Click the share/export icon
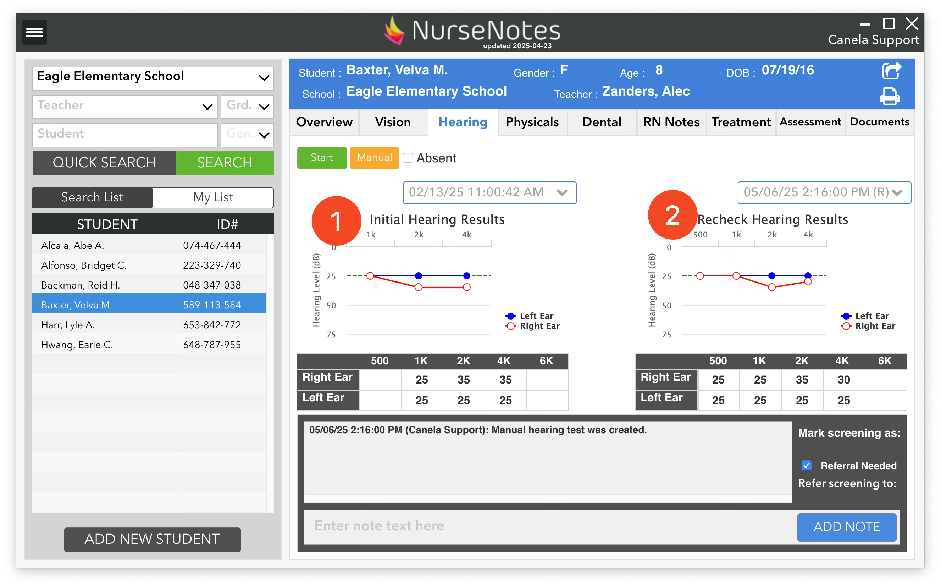Screen dimensions: 941x587 (x=891, y=71)
